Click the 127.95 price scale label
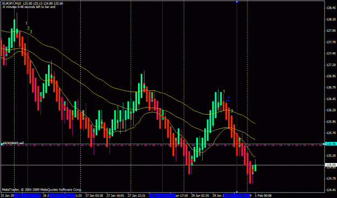 (331, 31)
